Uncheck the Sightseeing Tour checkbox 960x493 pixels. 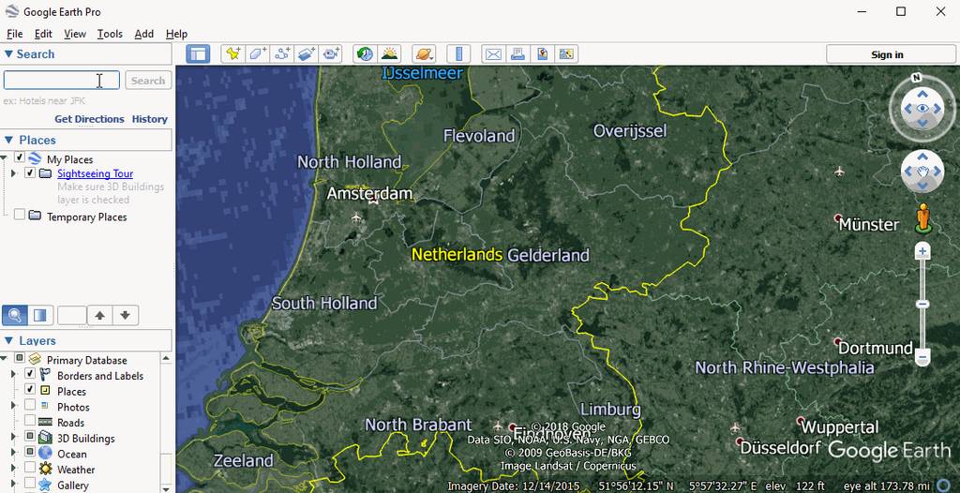click(x=30, y=173)
